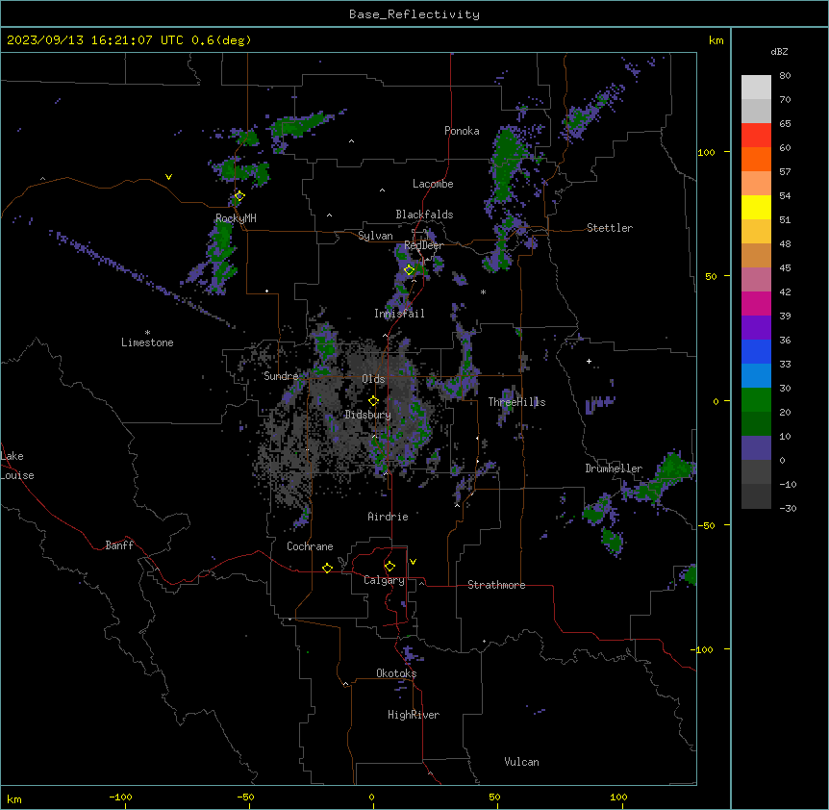Select the magenta 42 dBZ color swatch
This screenshot has height=810, width=829.
click(756, 303)
